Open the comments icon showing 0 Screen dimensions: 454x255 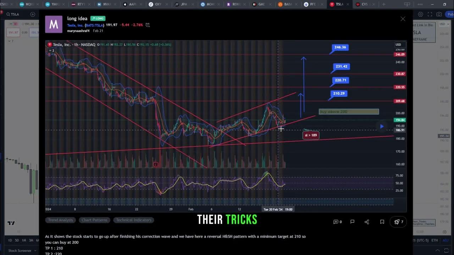pos(337,222)
